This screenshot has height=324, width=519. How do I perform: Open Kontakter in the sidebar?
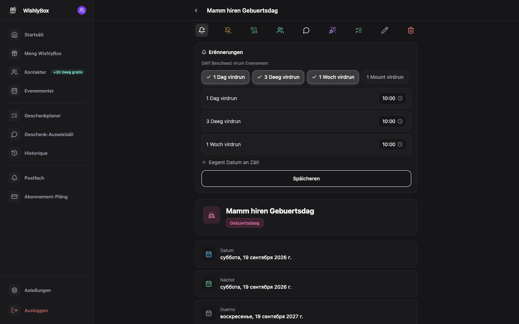click(x=47, y=72)
